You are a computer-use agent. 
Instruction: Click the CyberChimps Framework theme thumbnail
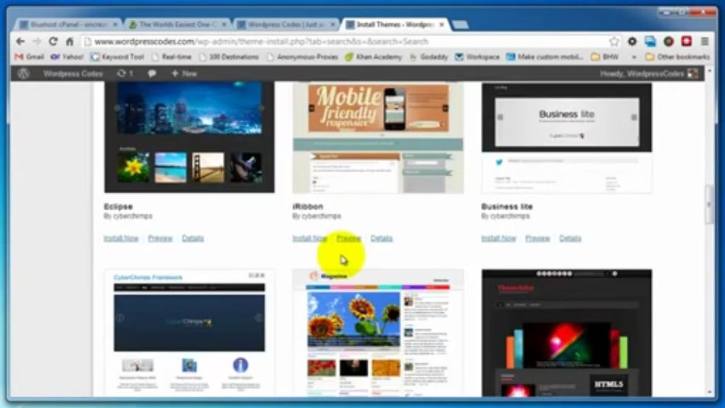(189, 333)
